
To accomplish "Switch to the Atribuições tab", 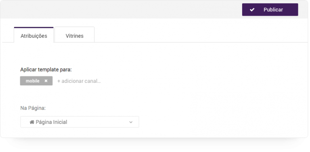I will (34, 35).
